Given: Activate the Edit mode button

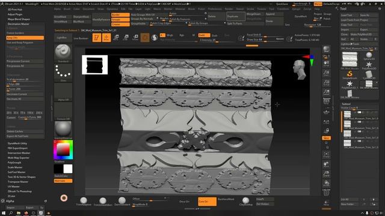Looking at the screenshot, I should (97, 37).
